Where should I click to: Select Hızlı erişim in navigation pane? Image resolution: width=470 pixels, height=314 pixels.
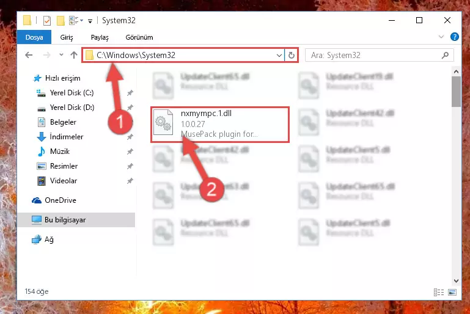point(62,78)
